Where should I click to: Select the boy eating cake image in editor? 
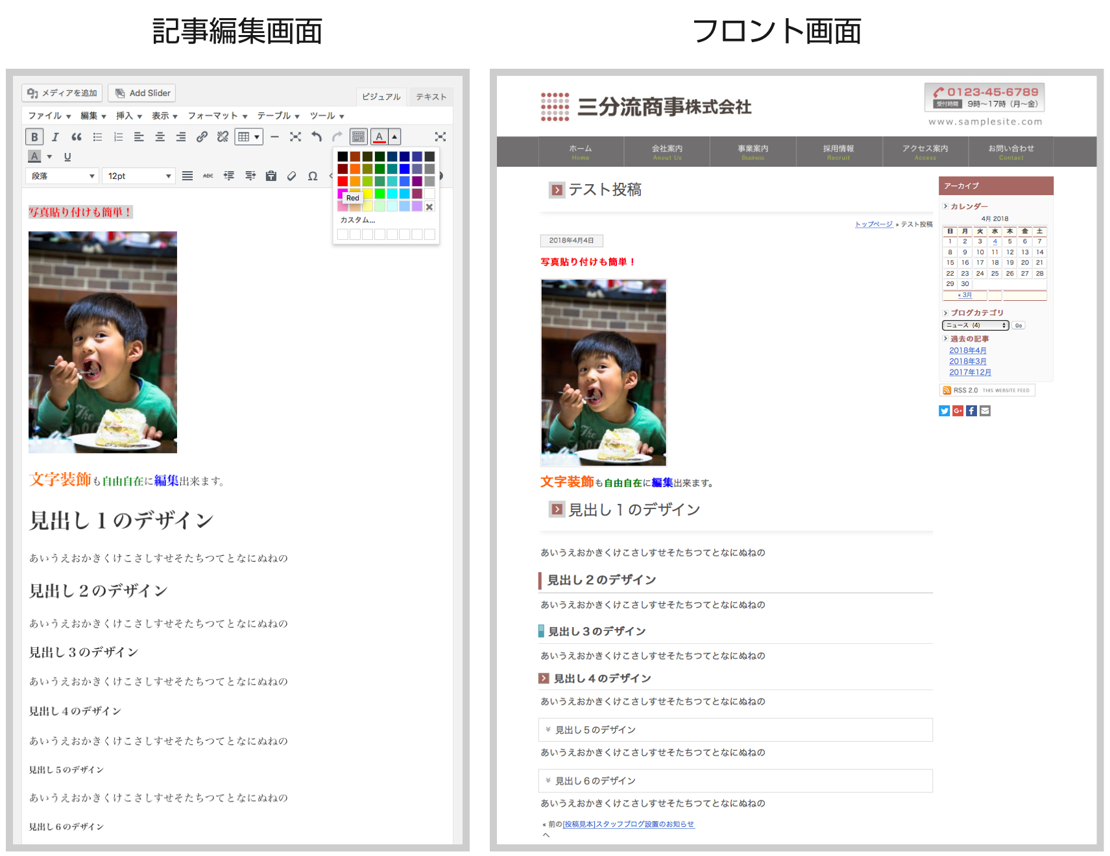pyautogui.click(x=103, y=342)
